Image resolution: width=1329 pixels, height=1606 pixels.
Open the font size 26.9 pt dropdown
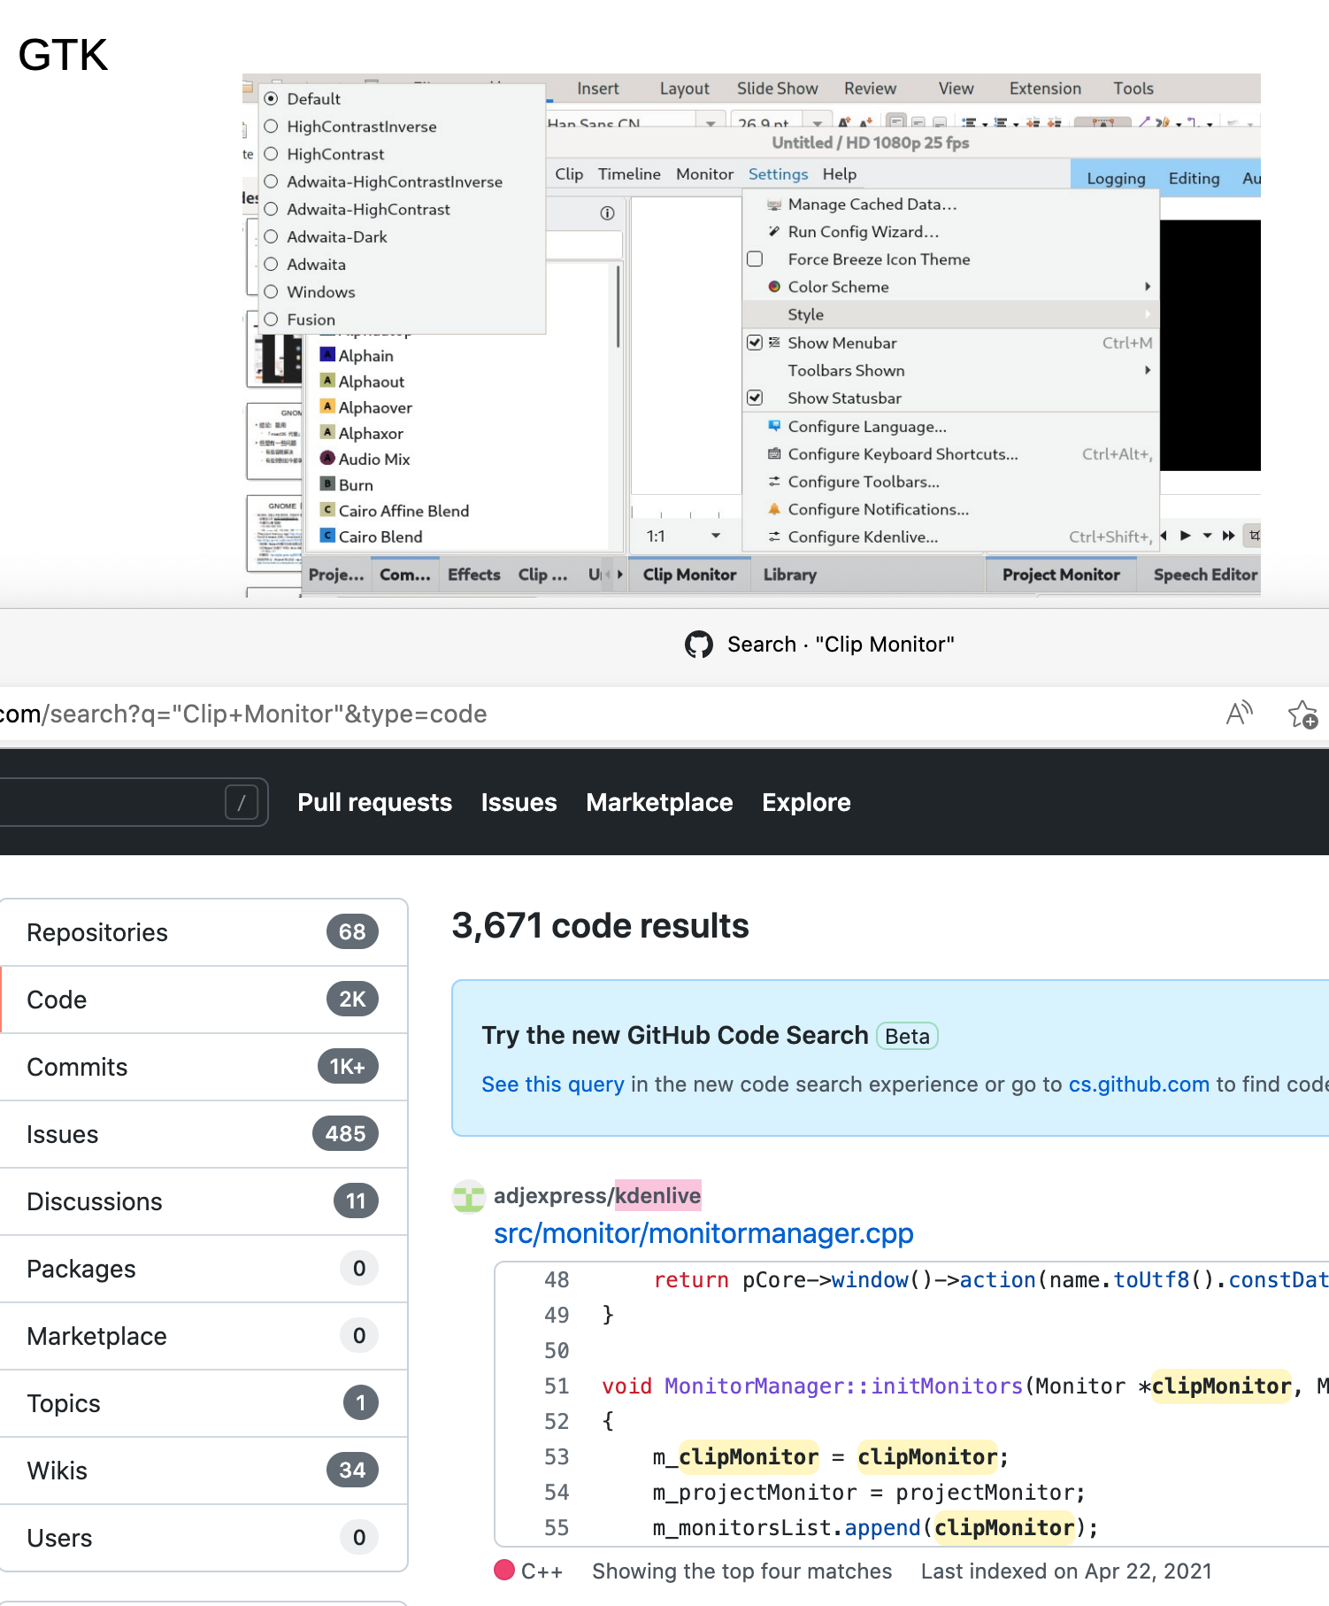point(818,123)
